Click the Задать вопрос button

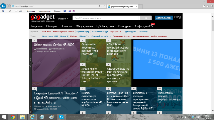(164, 18)
